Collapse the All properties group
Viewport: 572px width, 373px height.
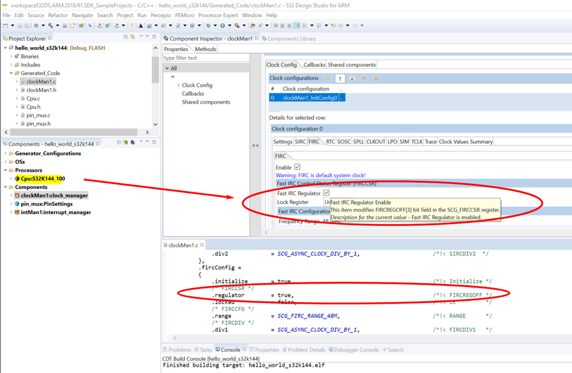167,68
